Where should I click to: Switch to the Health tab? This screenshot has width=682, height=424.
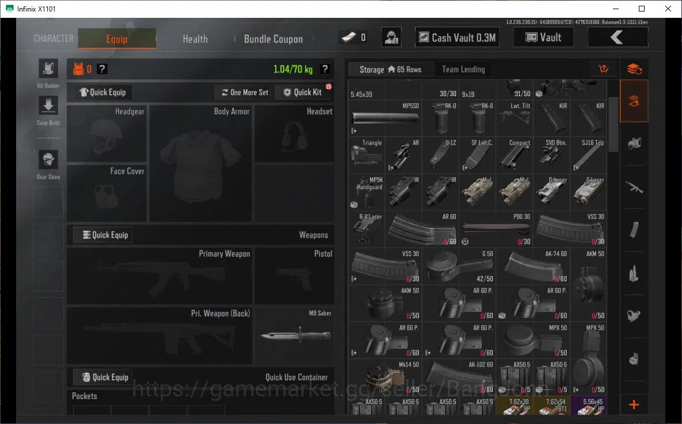195,39
